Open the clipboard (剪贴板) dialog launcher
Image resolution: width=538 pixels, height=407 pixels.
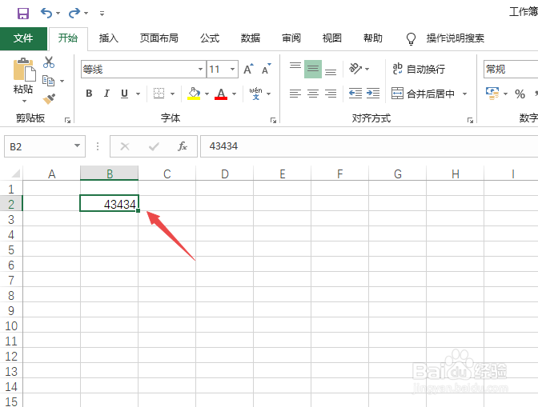click(67, 120)
